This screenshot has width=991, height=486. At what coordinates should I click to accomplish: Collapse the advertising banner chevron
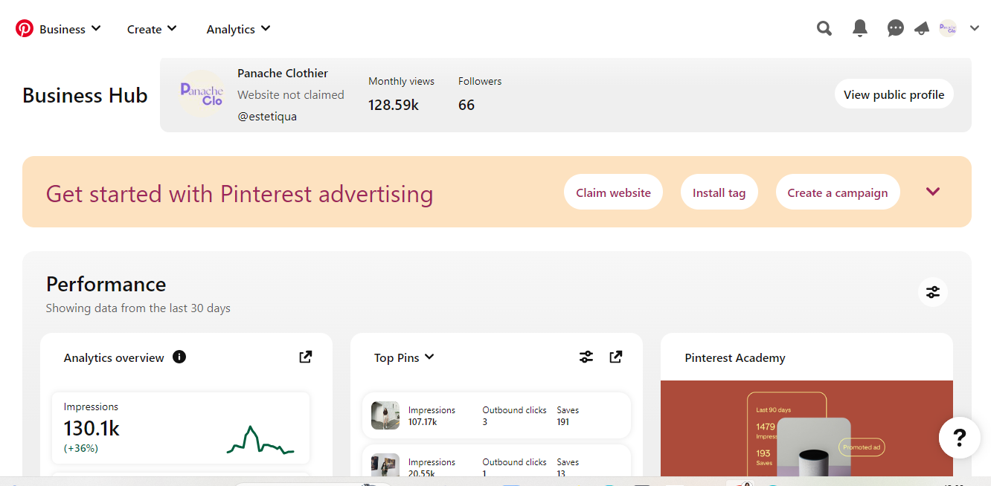coord(933,192)
